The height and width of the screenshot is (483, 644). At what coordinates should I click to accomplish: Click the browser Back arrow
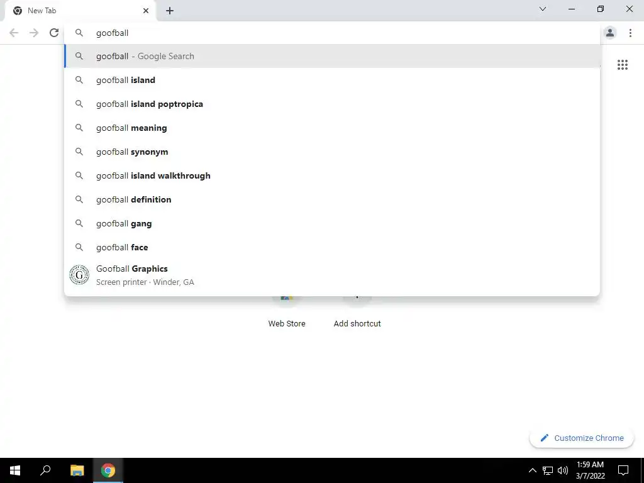(x=14, y=33)
